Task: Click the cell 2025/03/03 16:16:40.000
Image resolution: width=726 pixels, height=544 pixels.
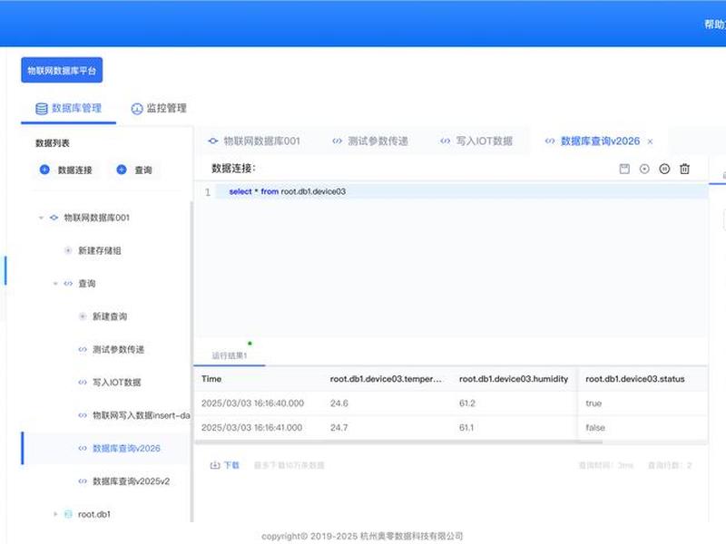Action: 253,403
